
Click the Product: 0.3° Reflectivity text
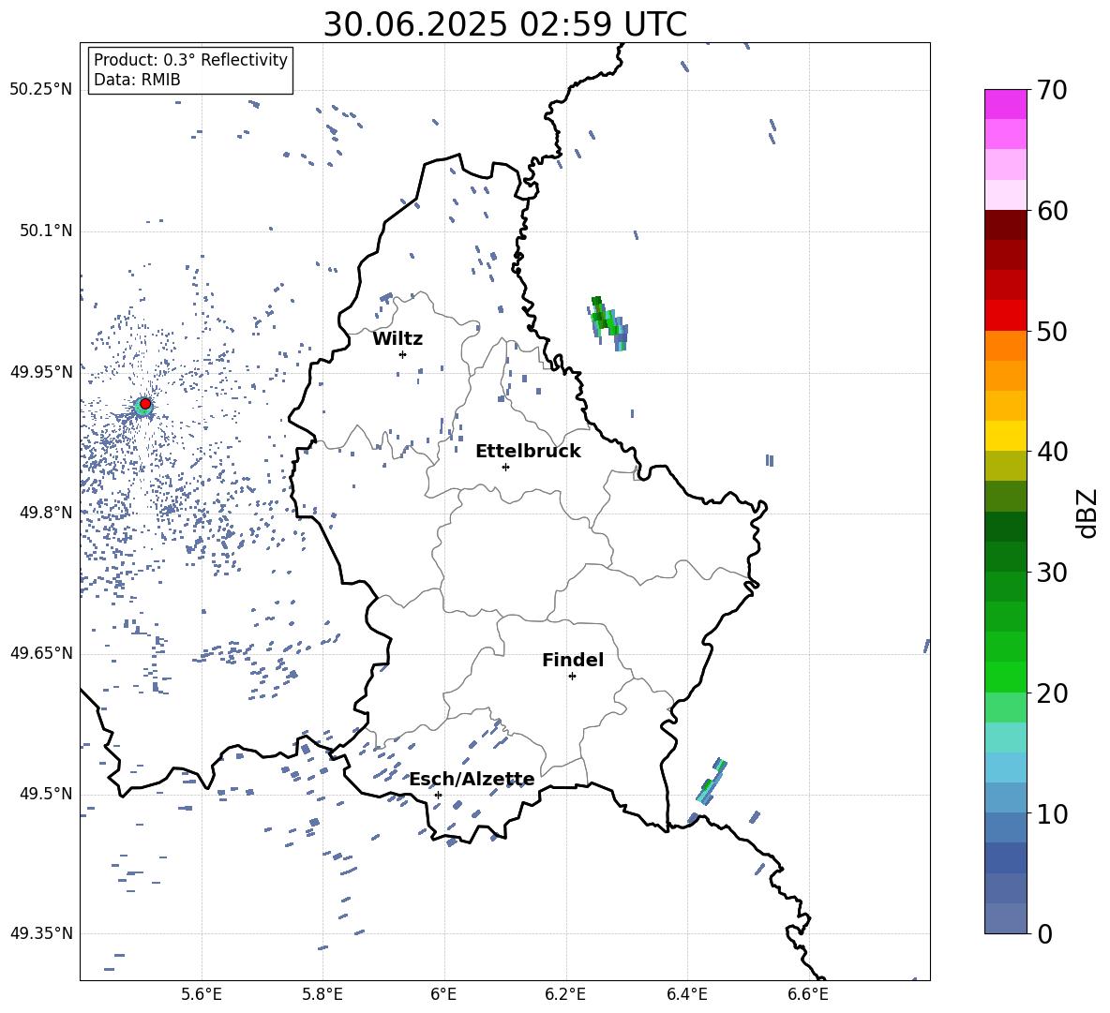[x=190, y=60]
